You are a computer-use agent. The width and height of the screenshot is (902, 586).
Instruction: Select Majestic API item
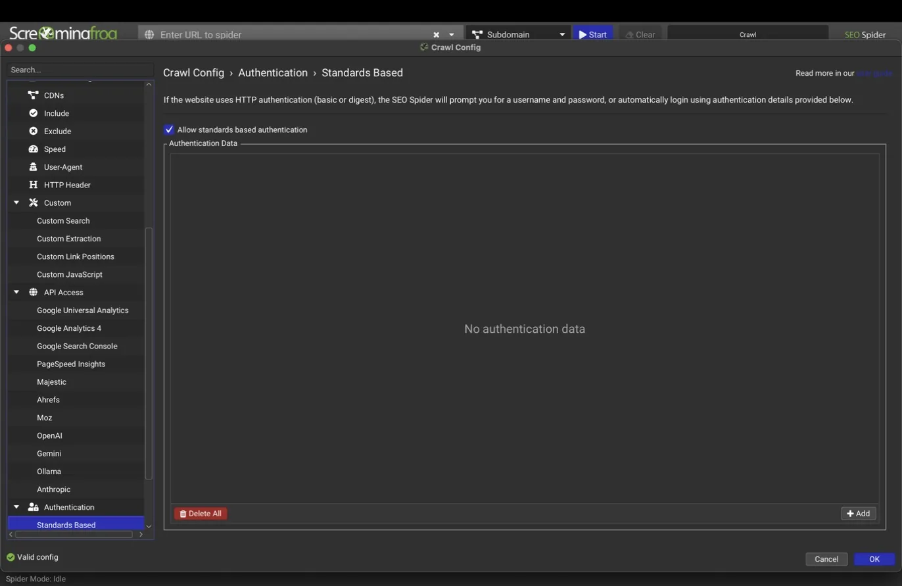pyautogui.click(x=51, y=381)
